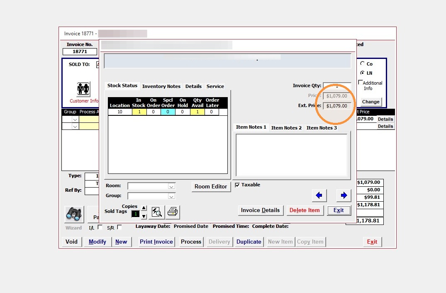Click the In Stock cell showing 1

pos(139,112)
